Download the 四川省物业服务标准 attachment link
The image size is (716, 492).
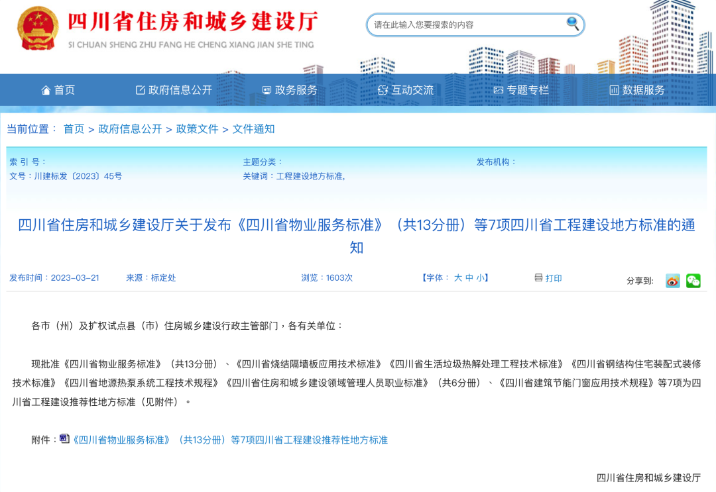(229, 440)
